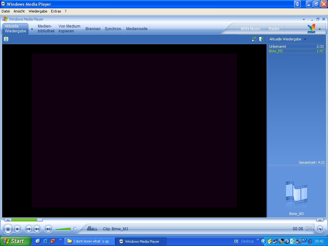Pause playback with the pause button
This screenshot has height=246, width=328.
[8, 229]
